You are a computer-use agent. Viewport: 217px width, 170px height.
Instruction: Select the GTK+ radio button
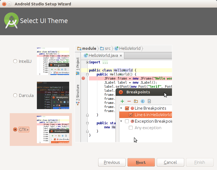pos(15,129)
